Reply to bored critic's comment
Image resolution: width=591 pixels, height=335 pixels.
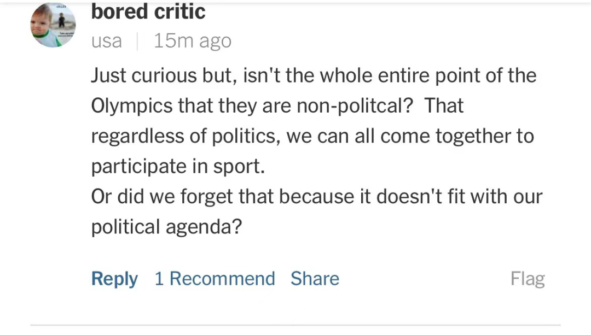coord(114,279)
